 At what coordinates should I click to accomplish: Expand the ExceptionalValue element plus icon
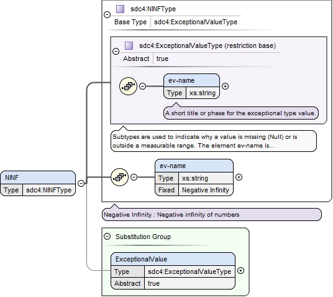(240, 271)
